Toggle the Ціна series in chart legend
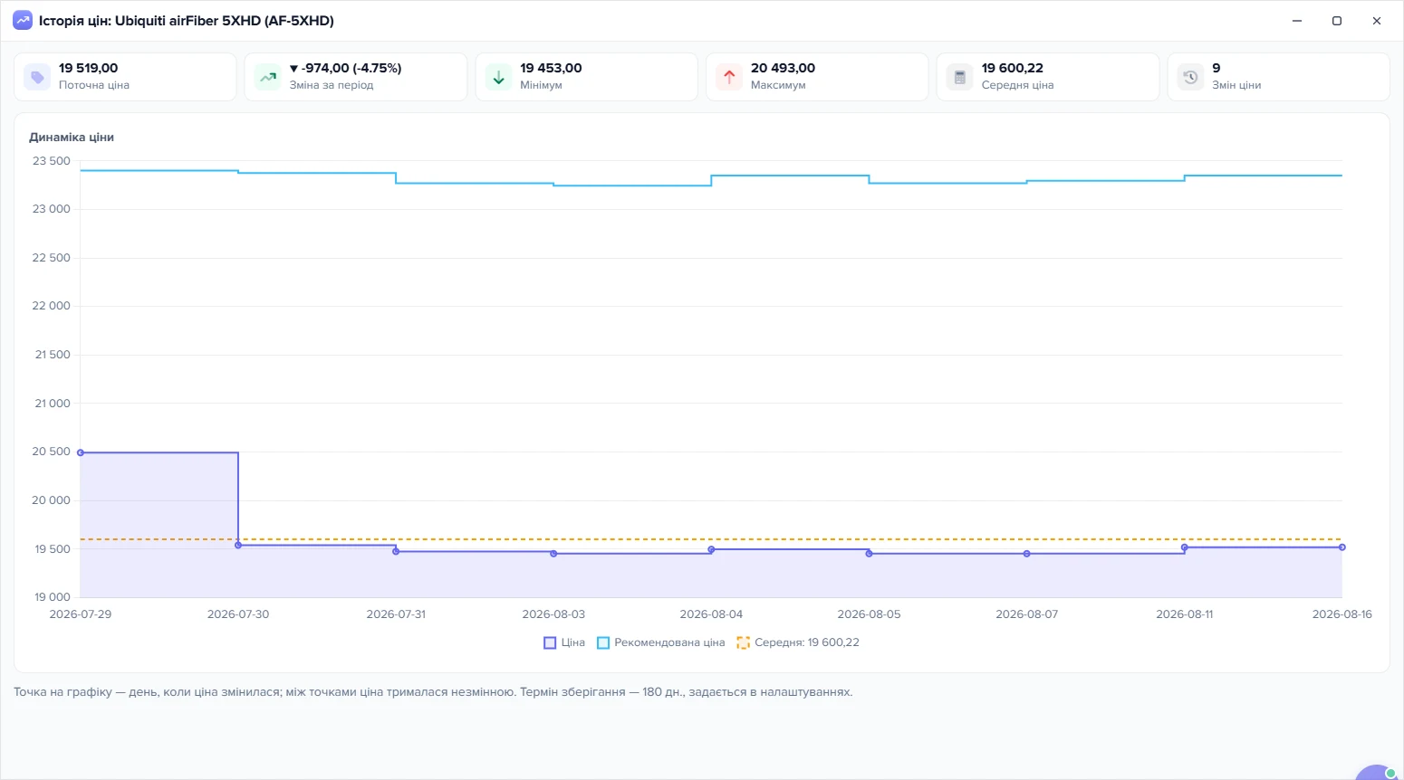The image size is (1404, 780). click(564, 642)
